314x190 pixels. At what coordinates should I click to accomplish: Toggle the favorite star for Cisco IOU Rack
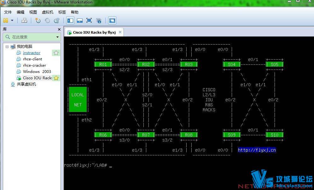pos(56,78)
